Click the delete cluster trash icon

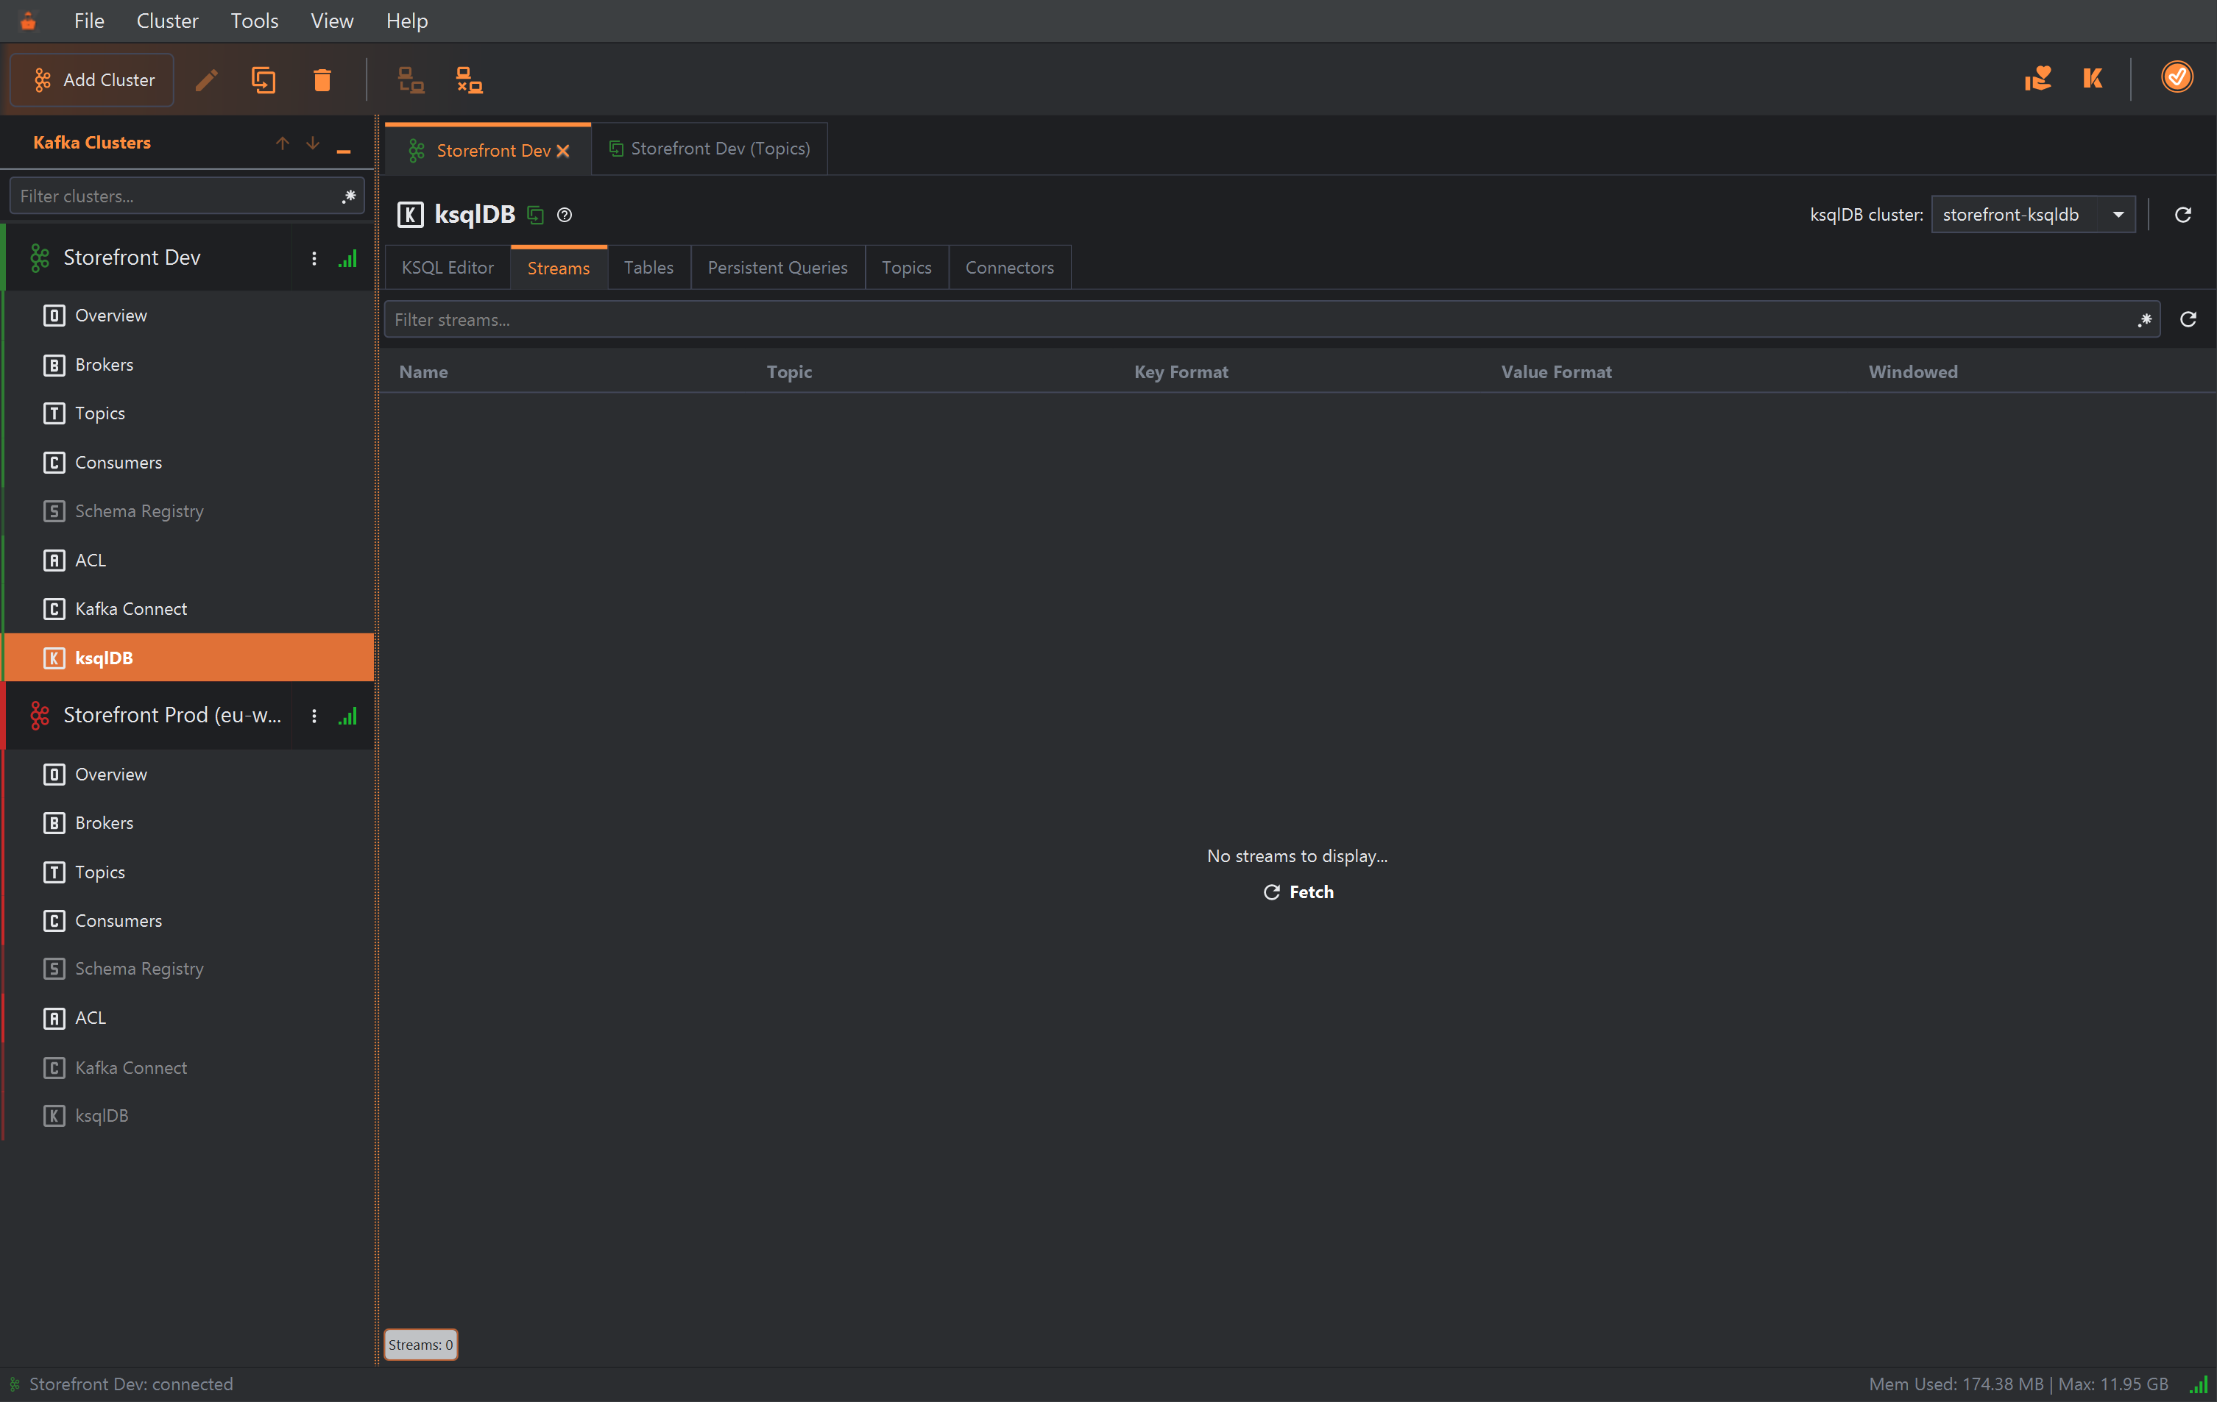[x=322, y=80]
